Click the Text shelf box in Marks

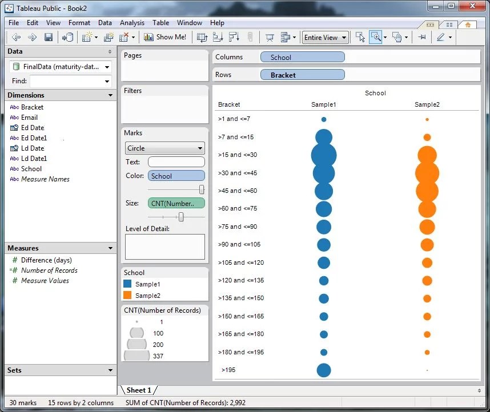coord(176,162)
